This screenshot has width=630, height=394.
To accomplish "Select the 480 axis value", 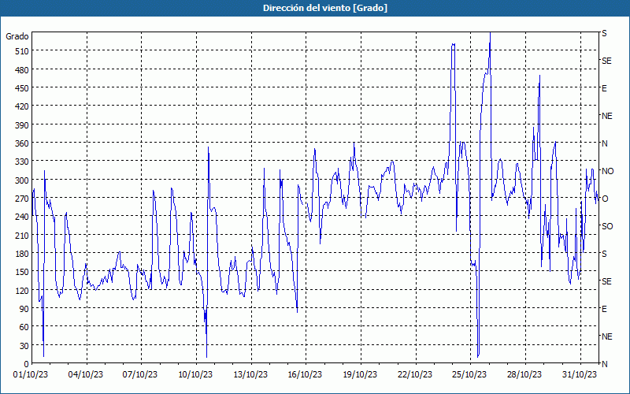I will pos(22,70).
